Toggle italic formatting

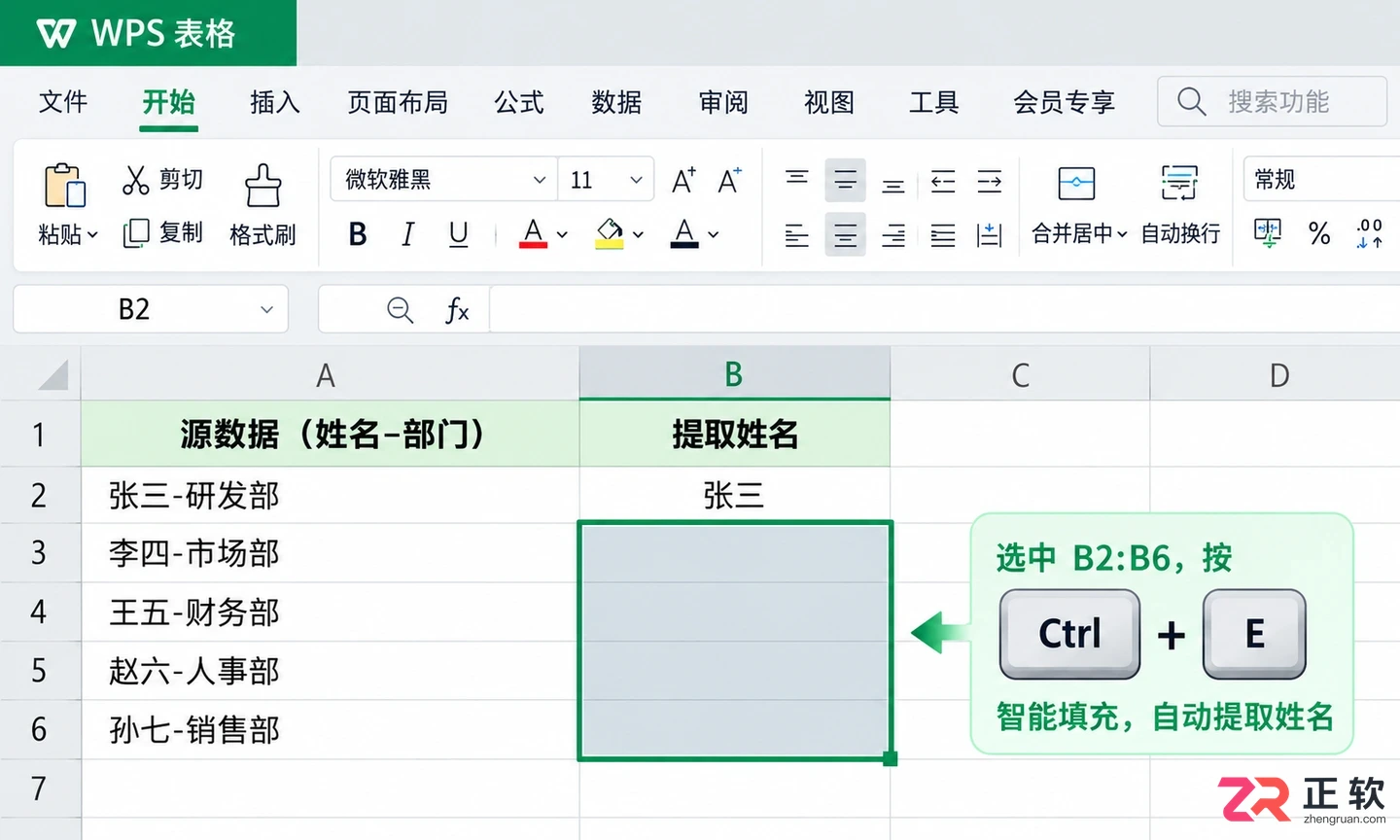pos(408,234)
